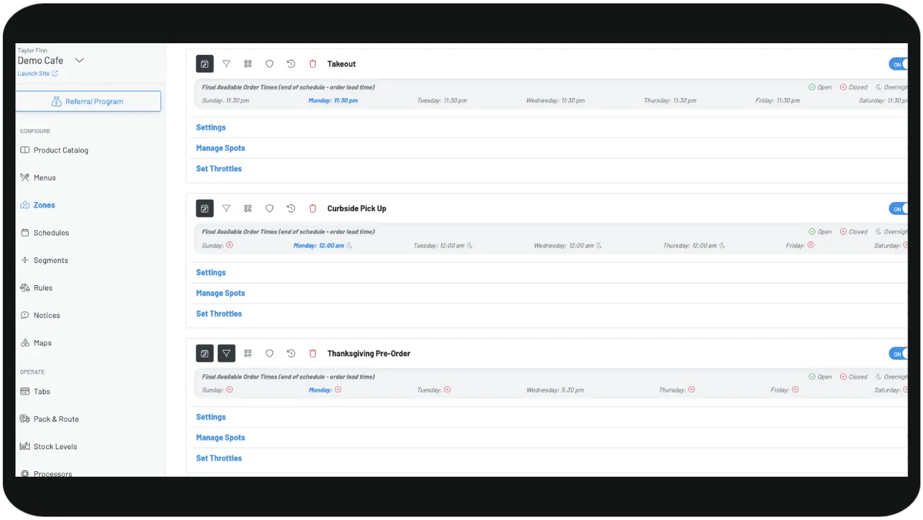Open QR code icon for Thanksgiving Pre-Order

(247, 353)
